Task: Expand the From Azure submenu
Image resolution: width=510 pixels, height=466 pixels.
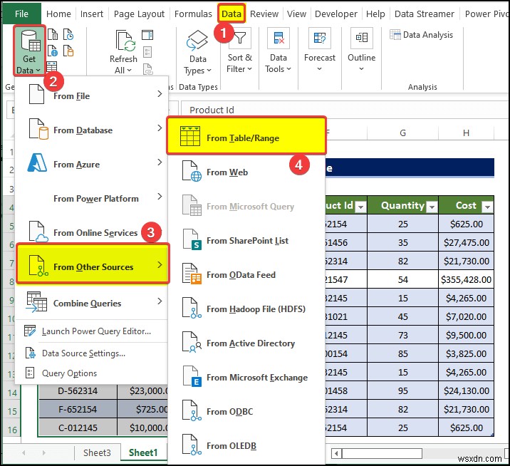Action: click(92, 164)
